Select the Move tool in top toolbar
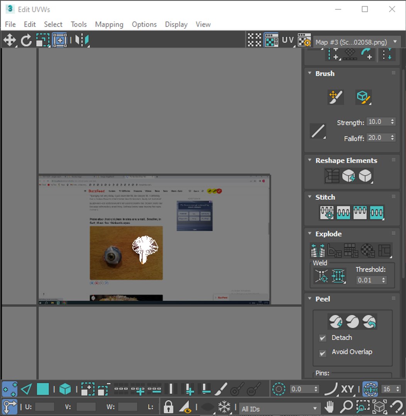 coord(10,40)
